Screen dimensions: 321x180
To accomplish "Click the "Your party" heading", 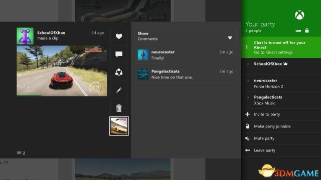I will tap(260, 24).
